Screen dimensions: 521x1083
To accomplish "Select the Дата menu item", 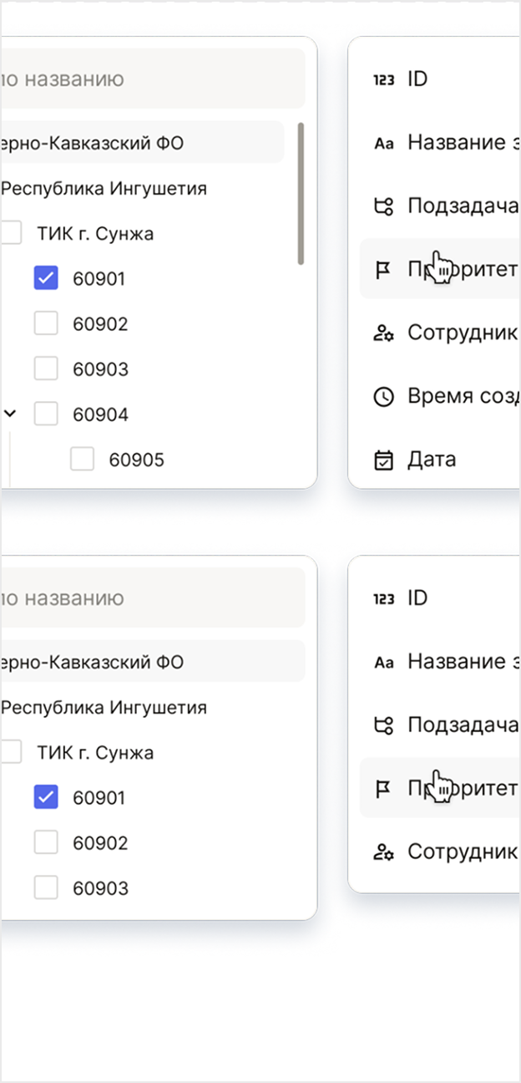I will pyautogui.click(x=432, y=460).
